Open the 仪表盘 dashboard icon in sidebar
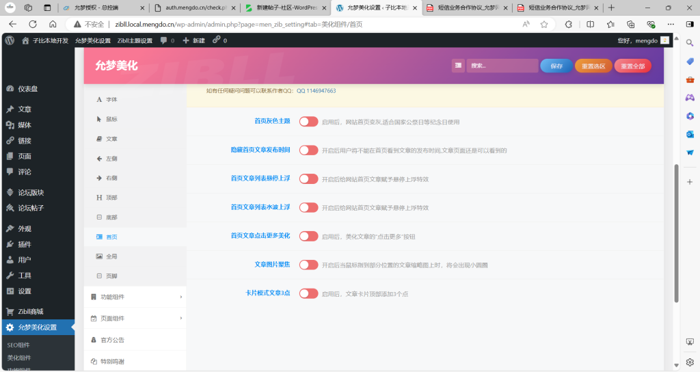 (x=10, y=89)
